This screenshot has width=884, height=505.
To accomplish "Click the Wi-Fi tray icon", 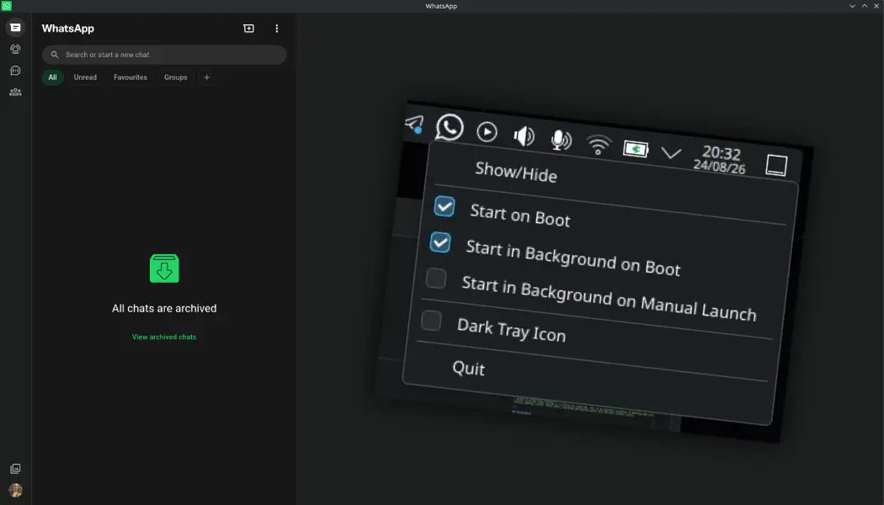I will (x=598, y=144).
